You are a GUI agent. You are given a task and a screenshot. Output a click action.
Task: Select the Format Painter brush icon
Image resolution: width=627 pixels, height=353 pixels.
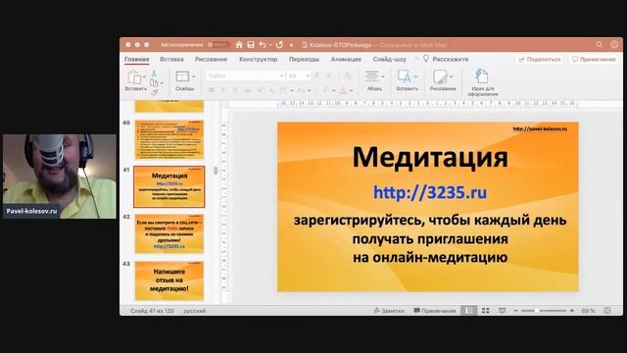pyautogui.click(x=155, y=92)
